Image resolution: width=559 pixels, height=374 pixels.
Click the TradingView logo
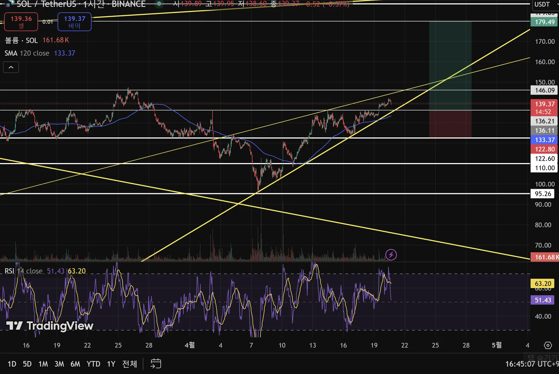tap(50, 326)
